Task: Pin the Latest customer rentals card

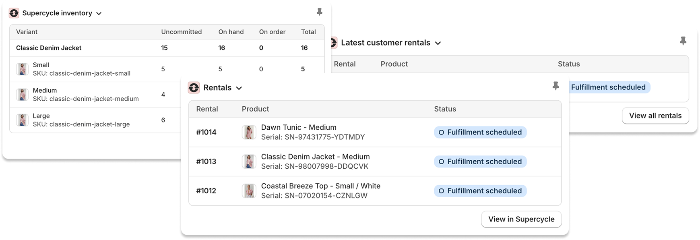Action: point(683,41)
